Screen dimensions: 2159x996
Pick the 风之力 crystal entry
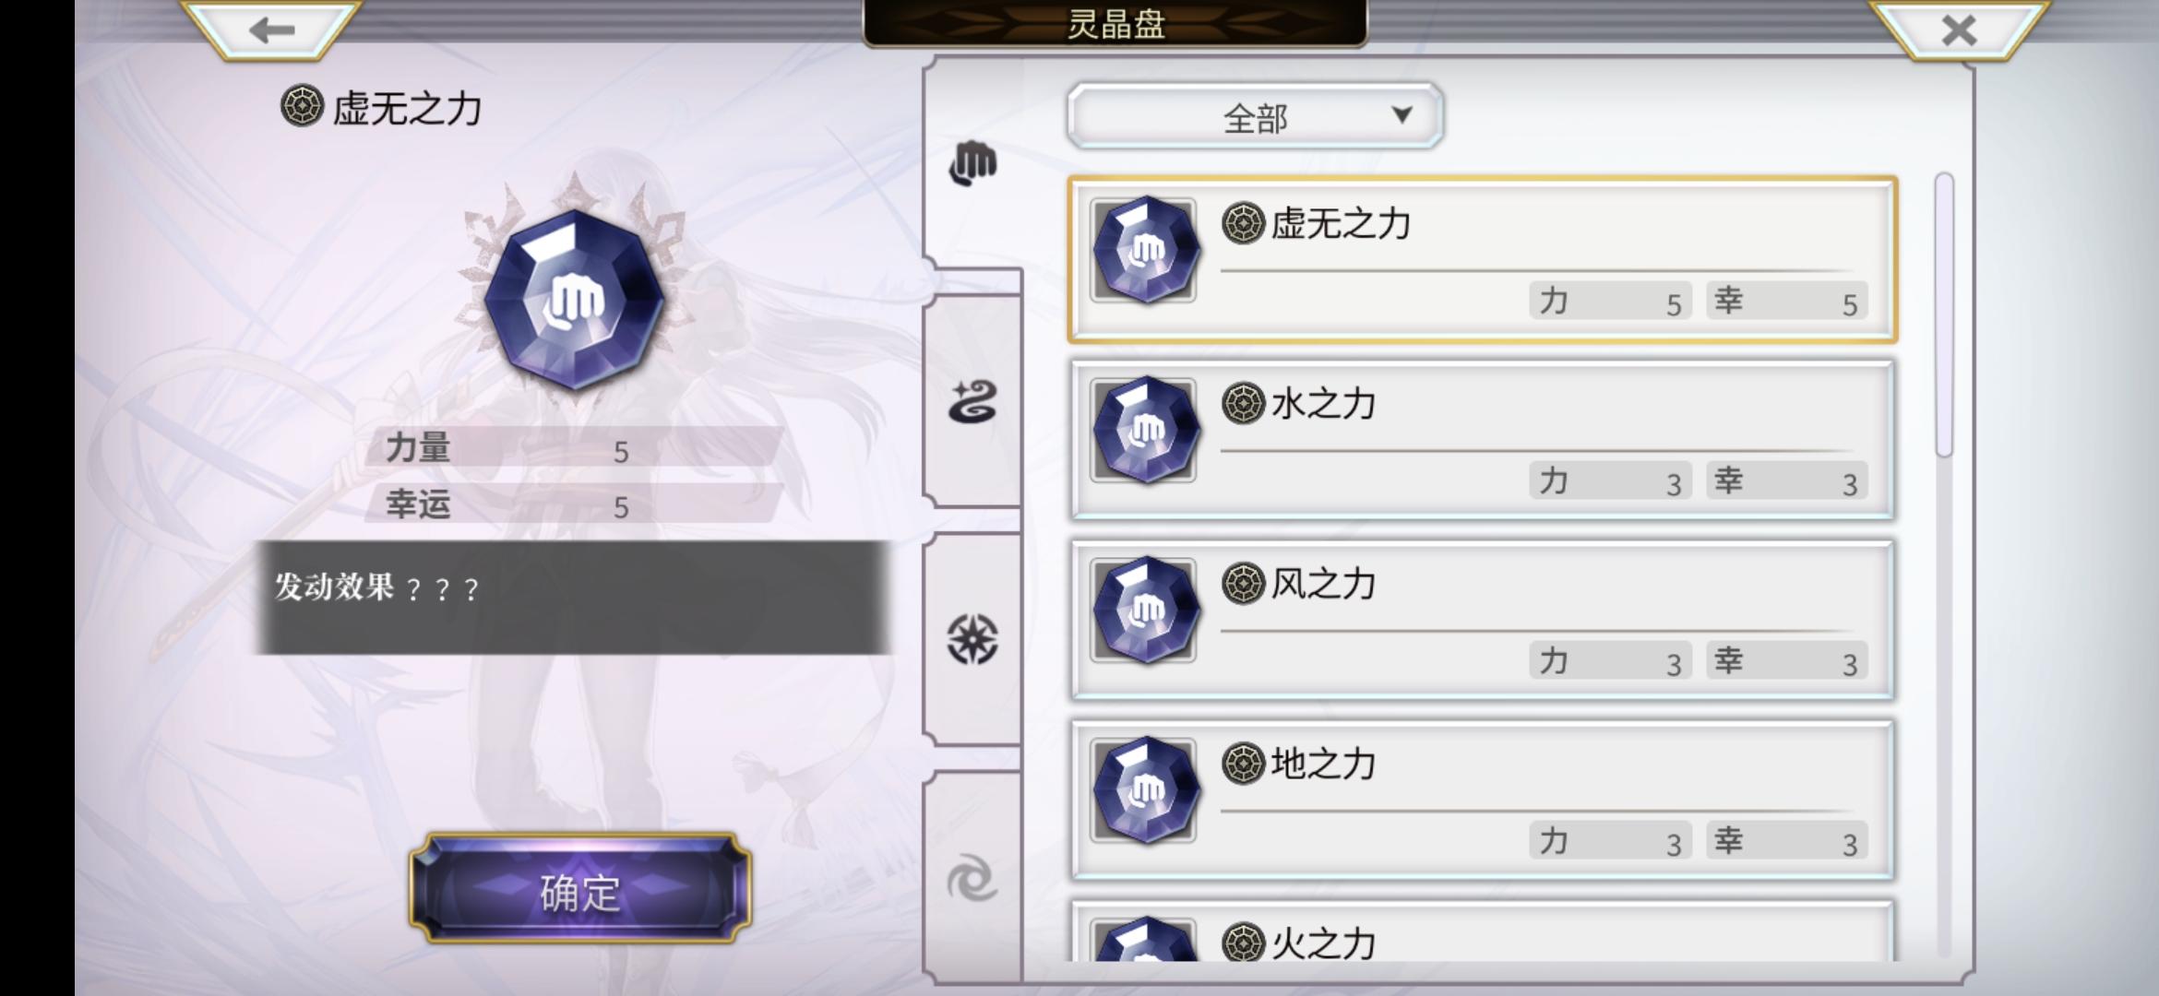1483,620
